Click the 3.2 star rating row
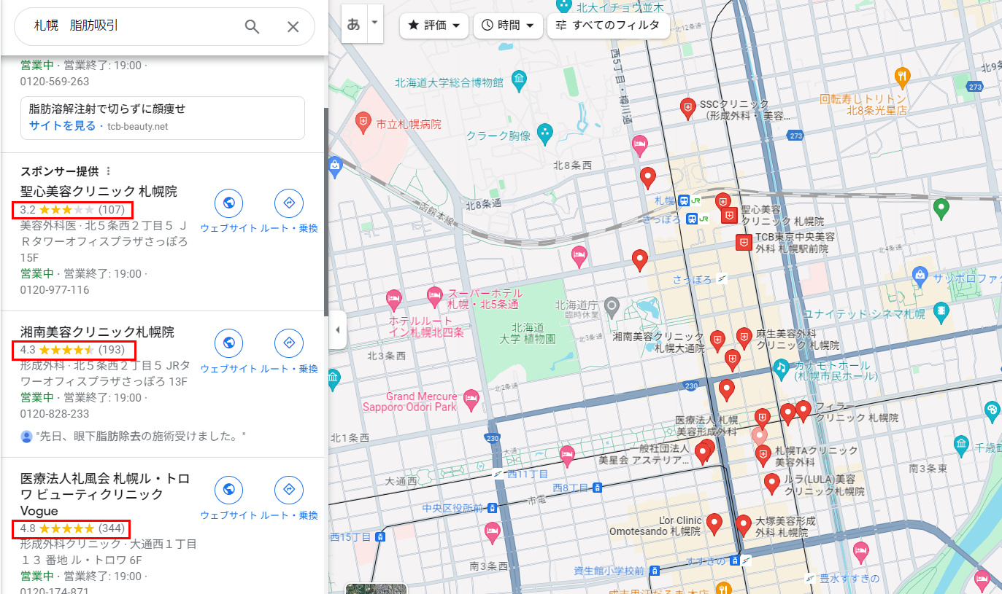The width and height of the screenshot is (1002, 594). pyautogui.click(x=72, y=210)
